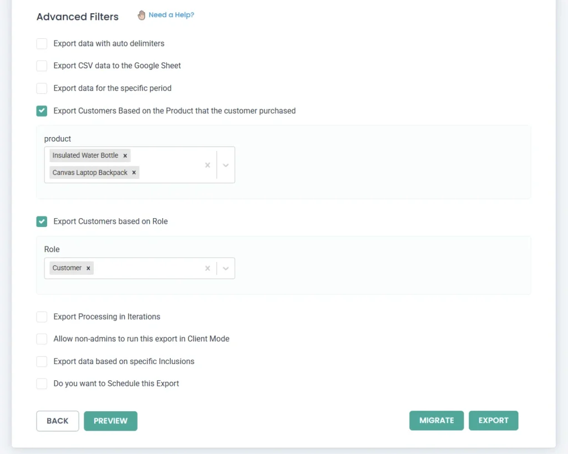Disable Export Customers based on Role
The image size is (568, 454).
pos(42,221)
